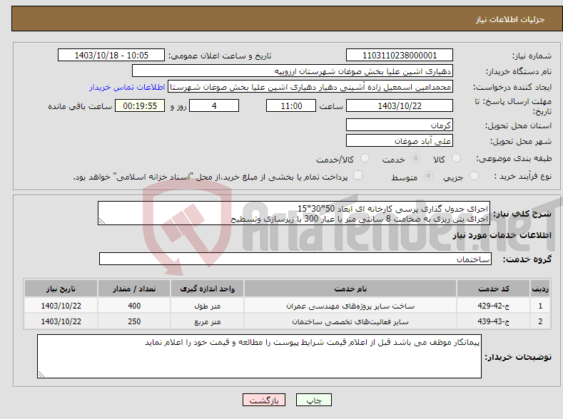563x419 pixels.
Task: Select the کالا radio button
Action: click(456, 157)
